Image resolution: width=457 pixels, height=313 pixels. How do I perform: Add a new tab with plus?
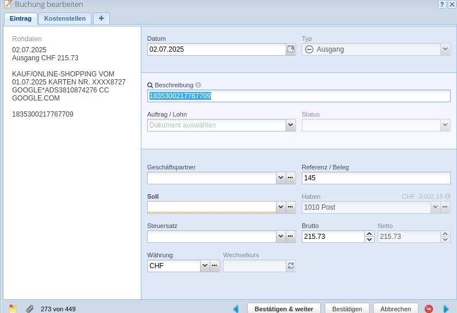[101, 18]
